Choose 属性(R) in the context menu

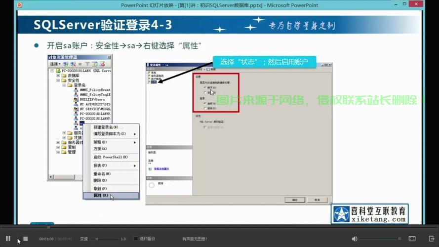tap(111, 196)
